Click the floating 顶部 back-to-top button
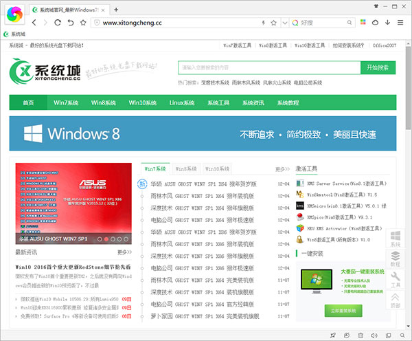412x341 pixels. pyautogui.click(x=396, y=300)
